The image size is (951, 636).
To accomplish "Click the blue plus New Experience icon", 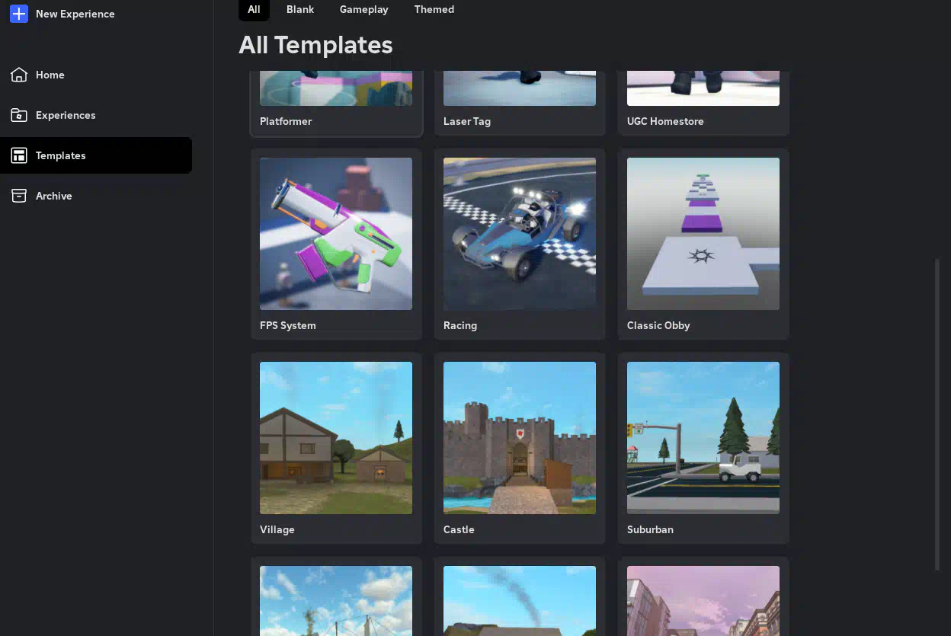I will [19, 14].
